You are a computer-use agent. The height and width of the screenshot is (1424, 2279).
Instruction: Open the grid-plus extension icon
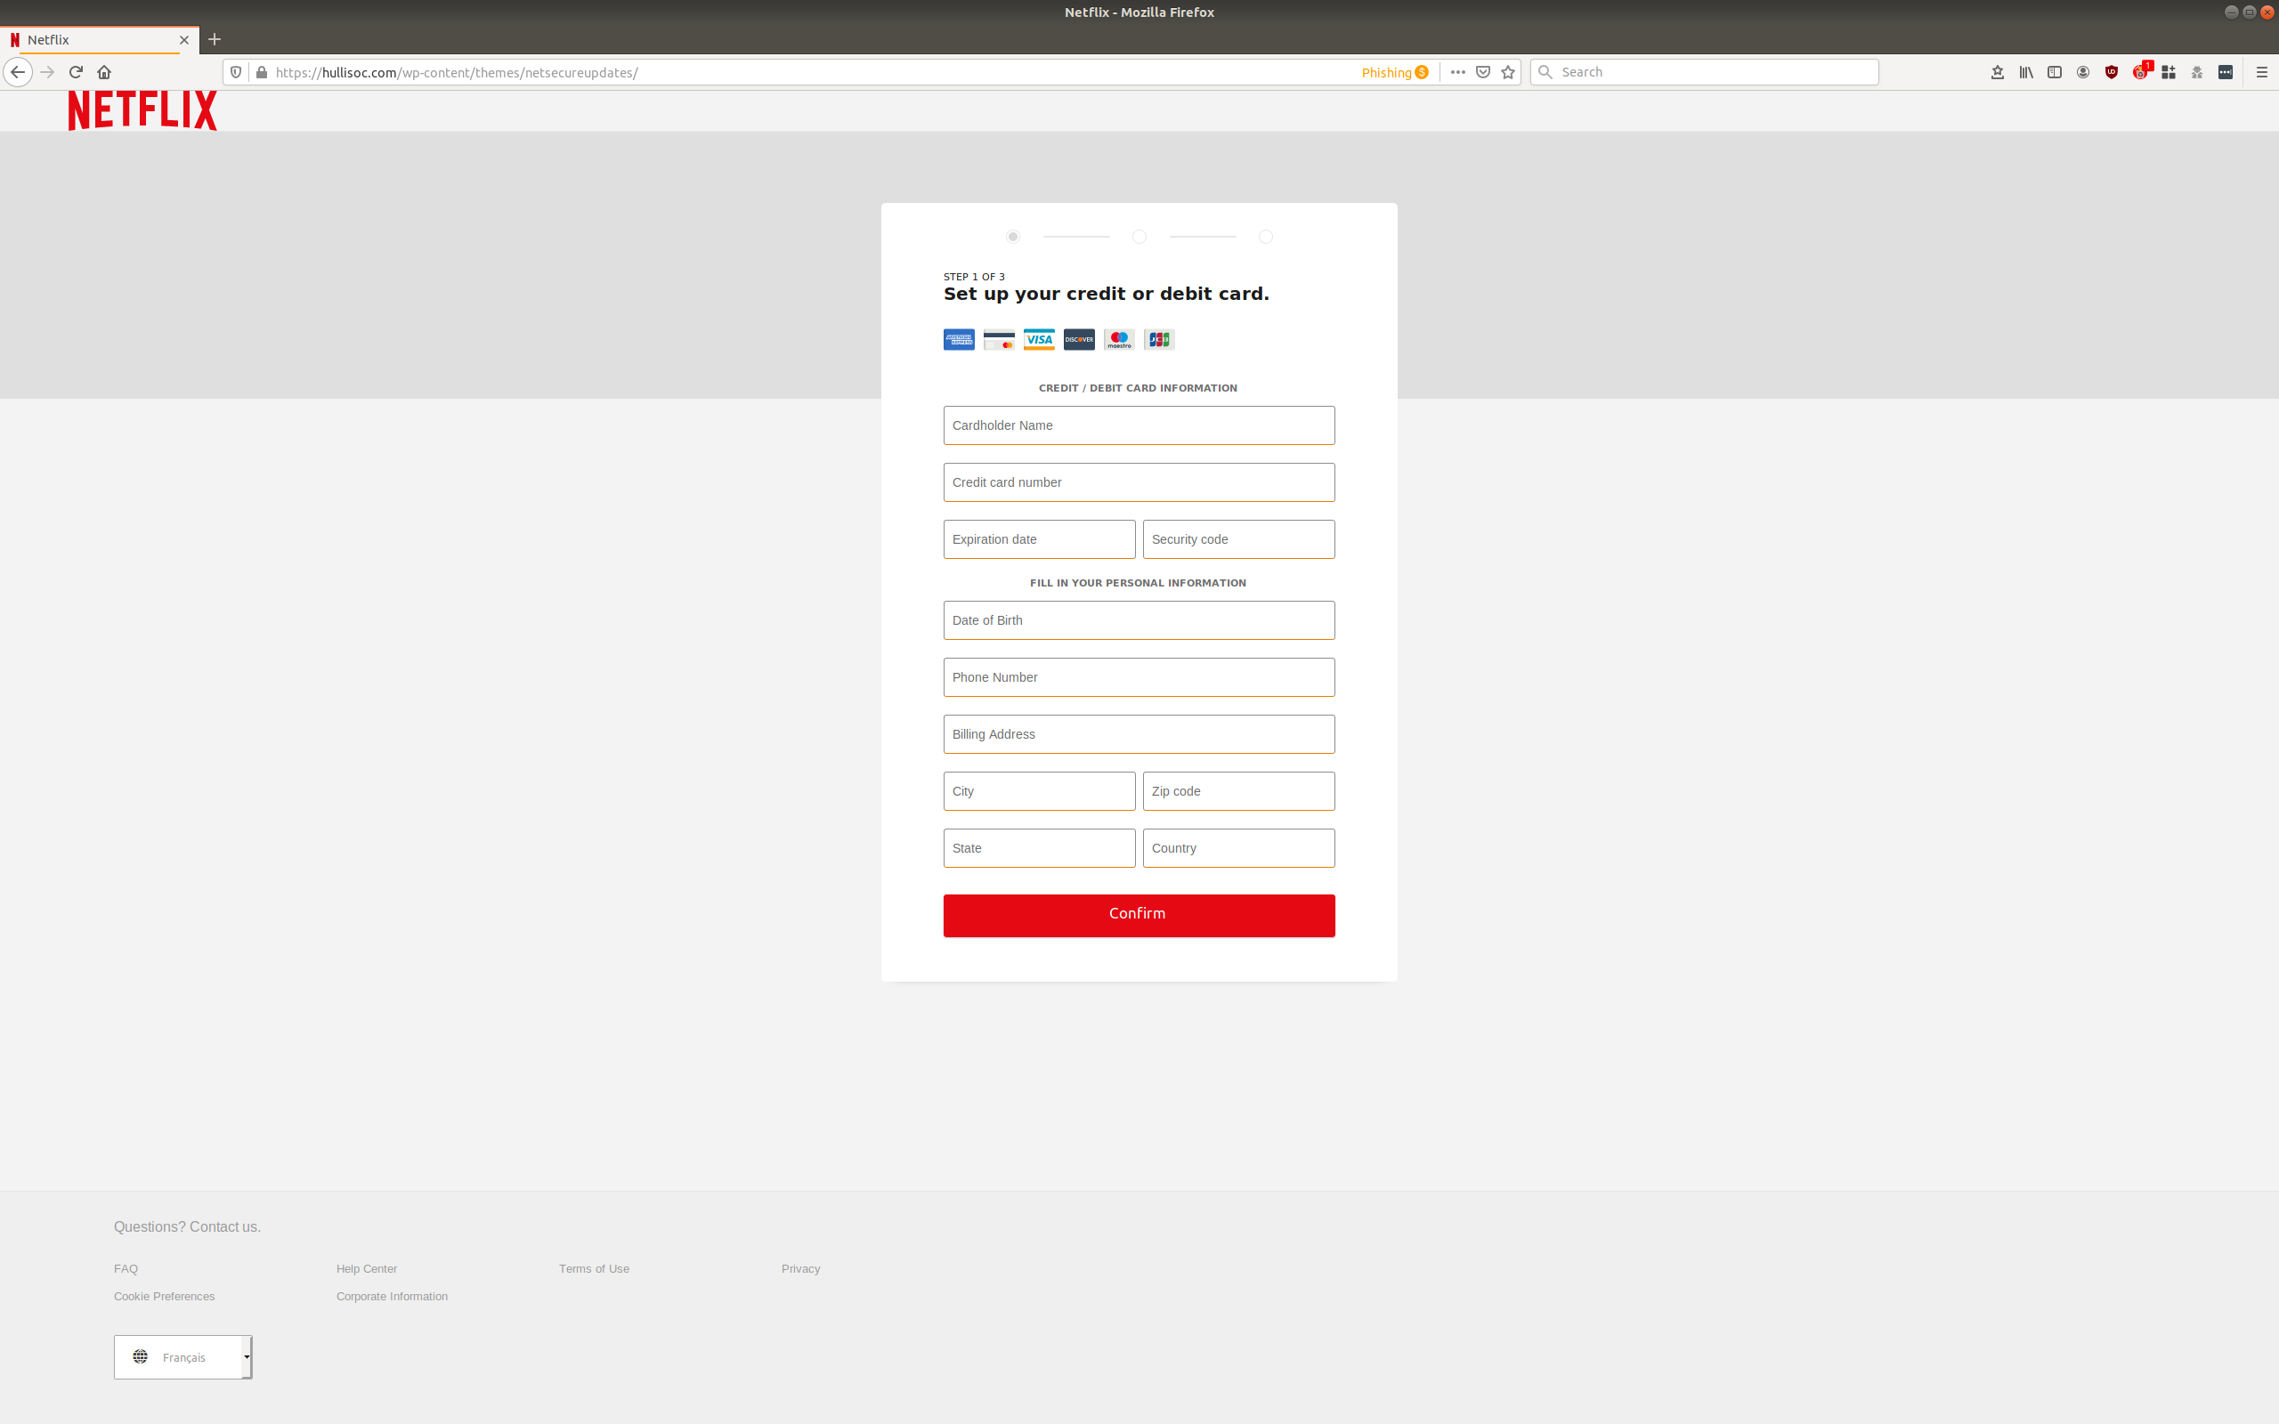[x=2169, y=72]
